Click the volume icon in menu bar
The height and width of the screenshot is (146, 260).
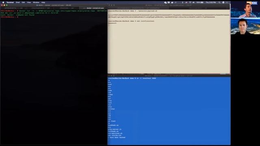tap(193, 2)
